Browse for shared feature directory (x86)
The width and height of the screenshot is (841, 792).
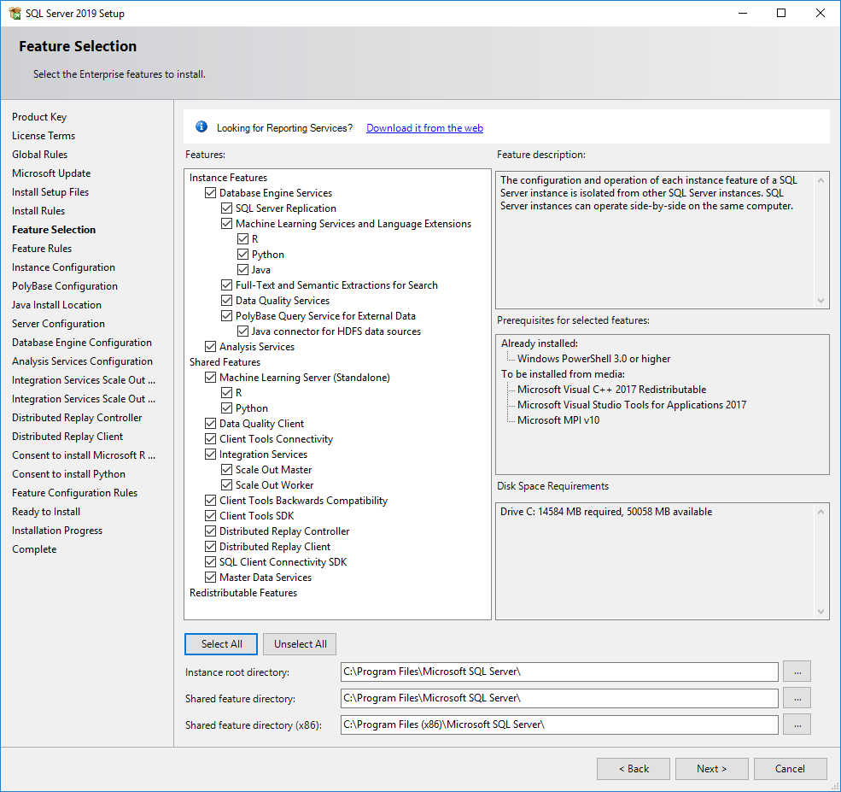click(x=797, y=725)
